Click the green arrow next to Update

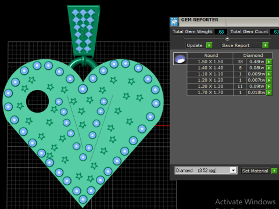point(209,45)
